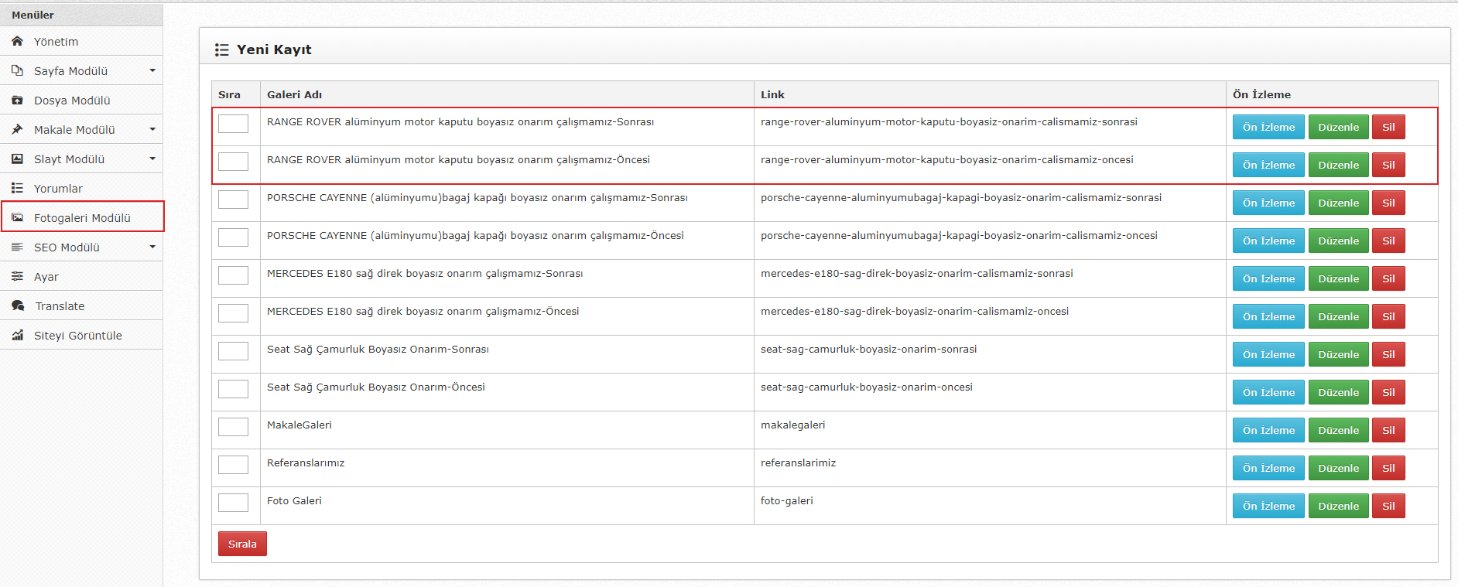Image resolution: width=1458 pixels, height=587 pixels.
Task: Edit RANGE ROVER Sonrası gallery with Düzenle
Action: pyautogui.click(x=1338, y=127)
